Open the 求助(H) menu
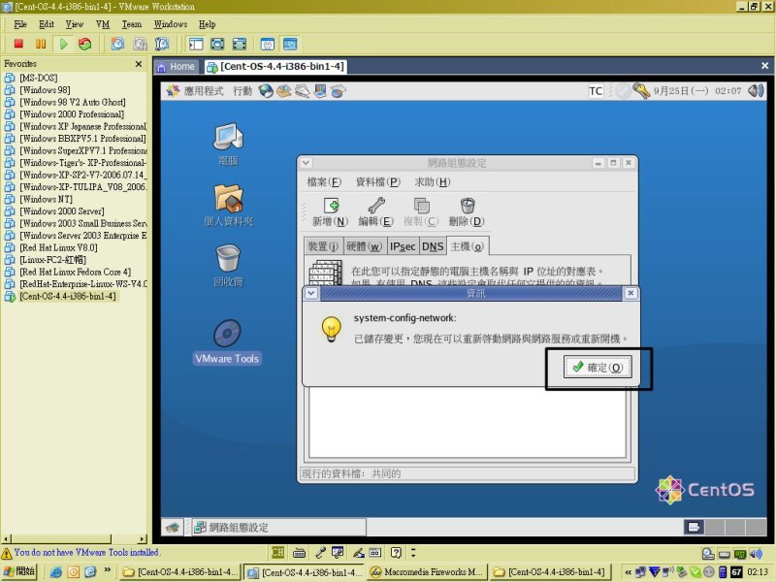 [432, 182]
